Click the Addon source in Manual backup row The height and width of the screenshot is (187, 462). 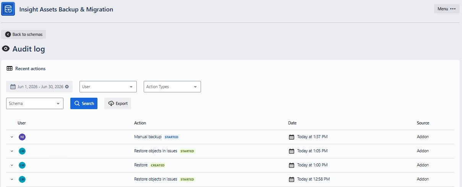click(423, 137)
